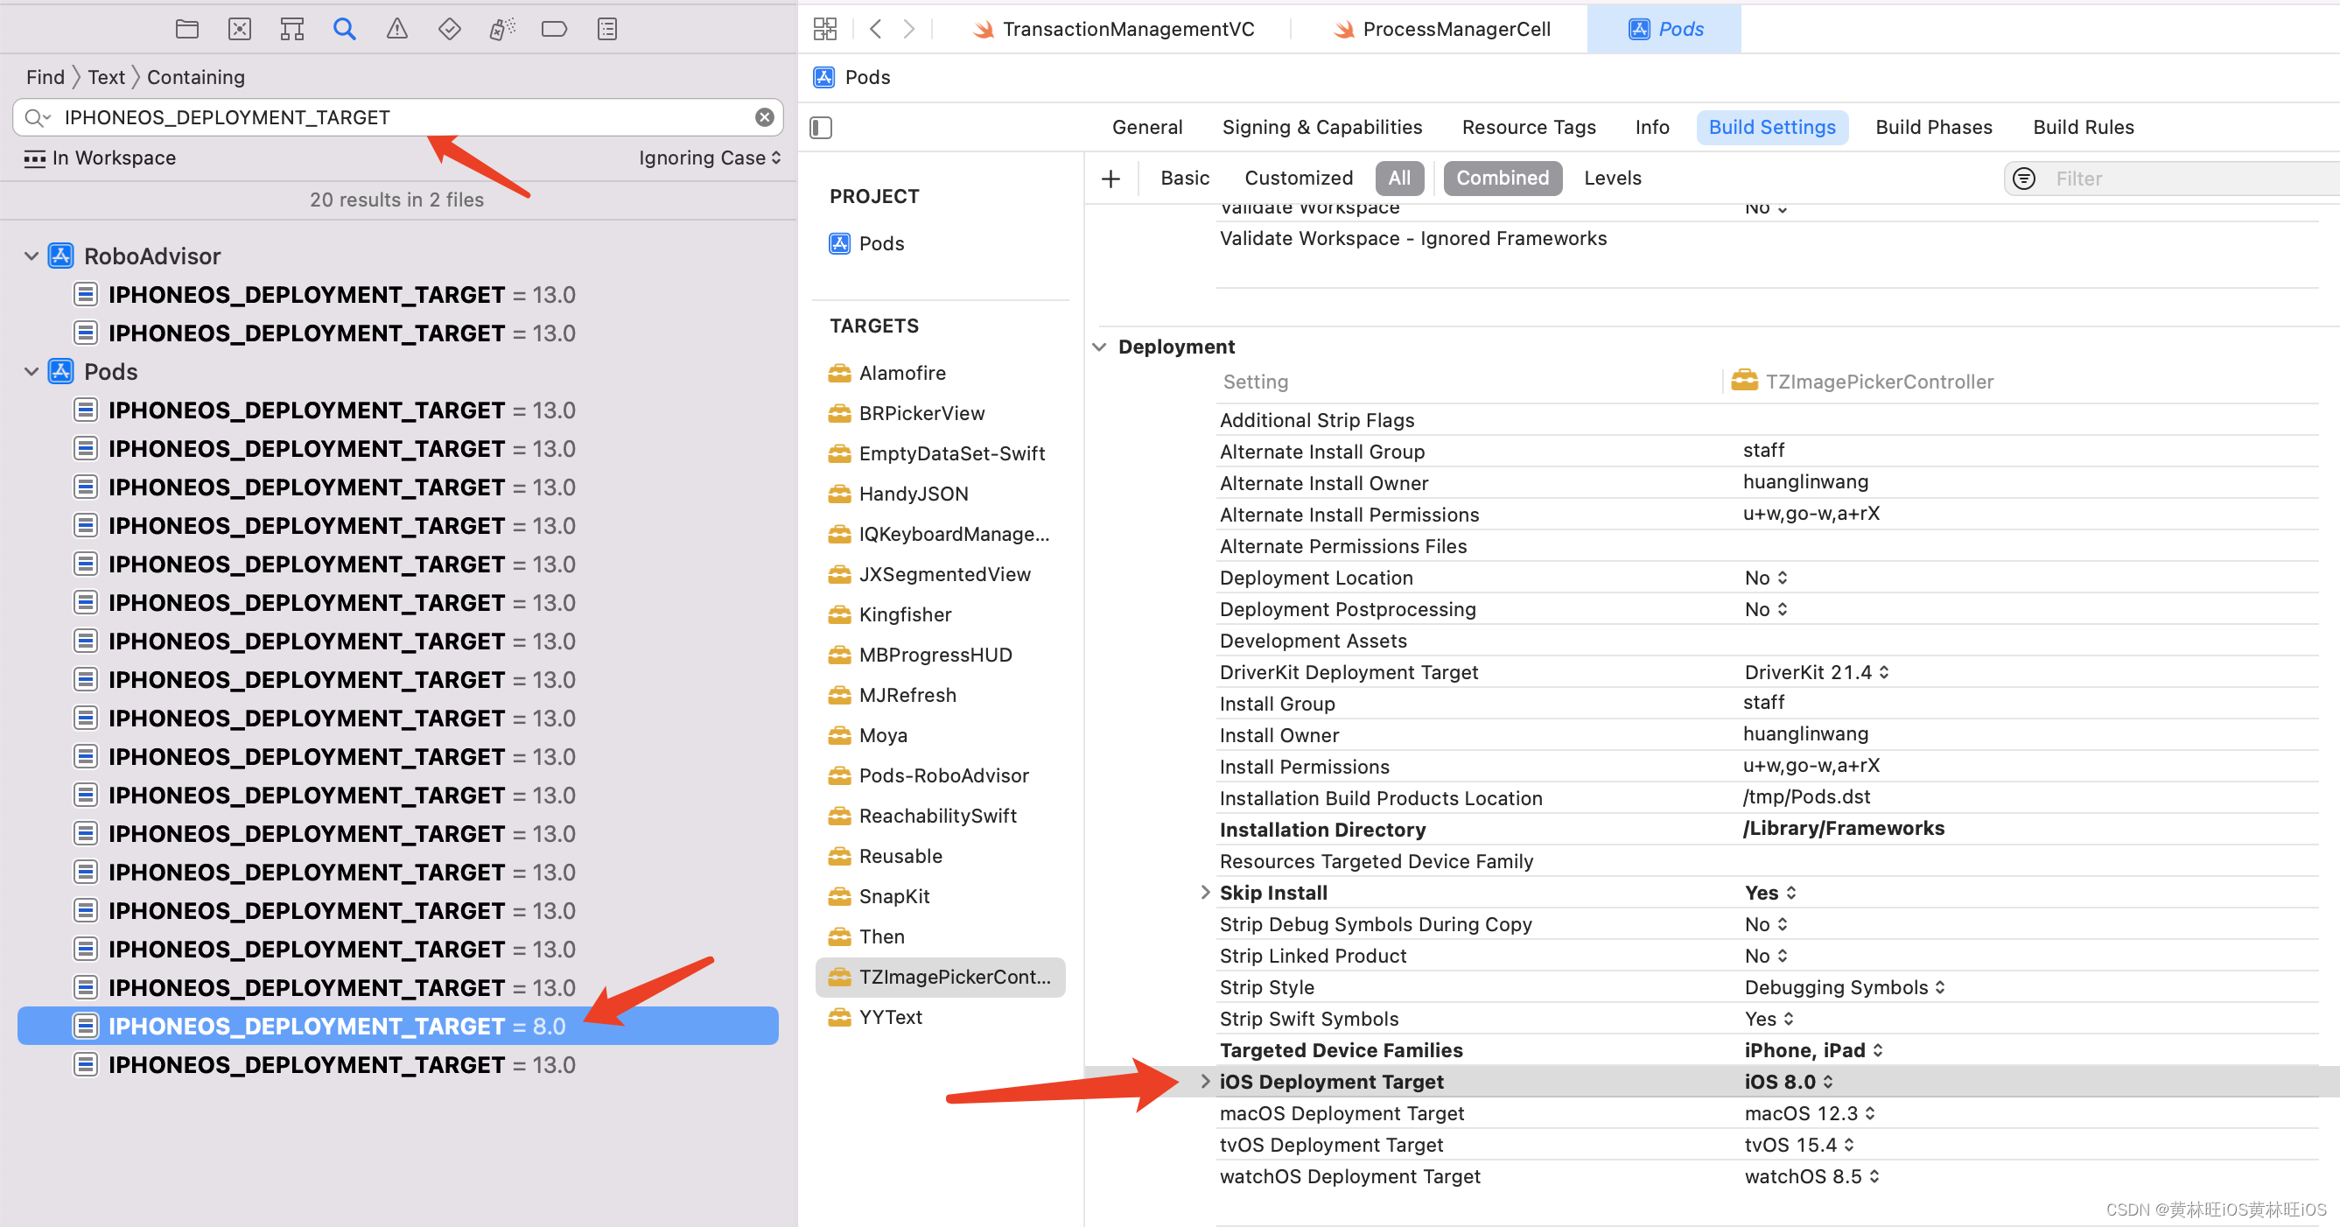This screenshot has height=1227, width=2340.
Task: Open the Report navigator
Action: pos(606,28)
